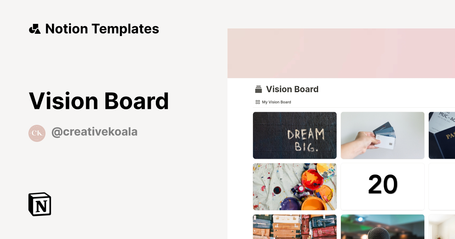Click the large Vision Board template title

99,101
